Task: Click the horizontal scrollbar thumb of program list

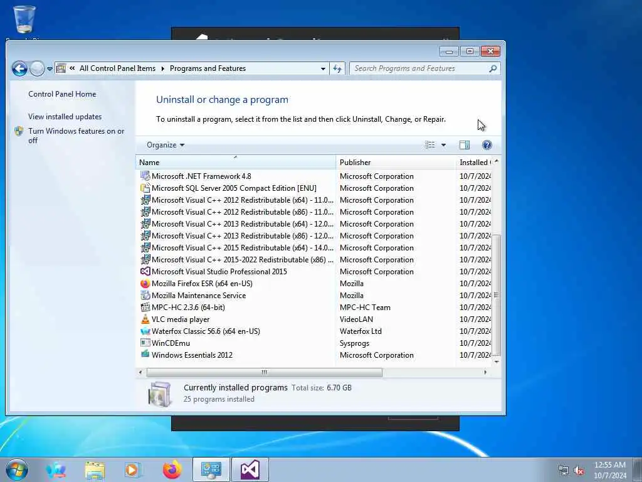Action: 265,372
